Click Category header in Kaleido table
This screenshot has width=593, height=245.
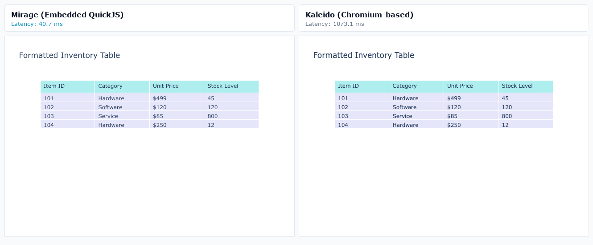416,86
